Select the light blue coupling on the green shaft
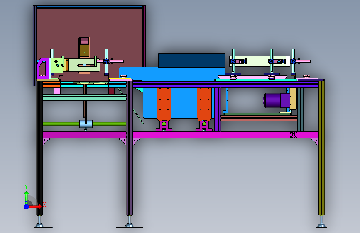The image size is (360, 233). (x=86, y=124)
